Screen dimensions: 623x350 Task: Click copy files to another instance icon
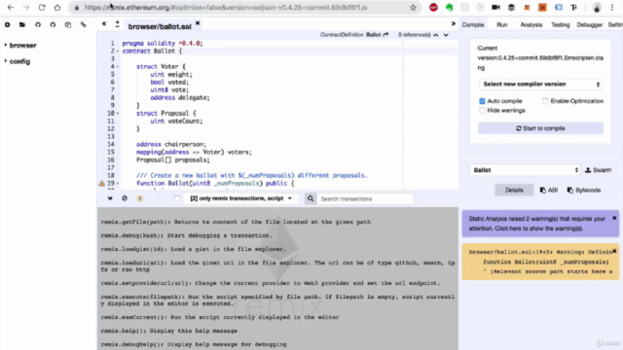click(68, 24)
